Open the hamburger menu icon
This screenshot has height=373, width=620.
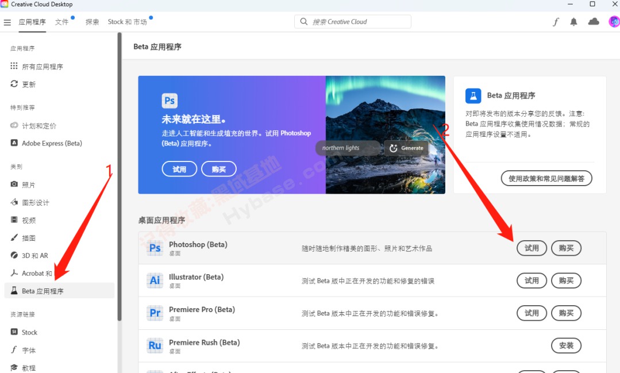click(7, 22)
